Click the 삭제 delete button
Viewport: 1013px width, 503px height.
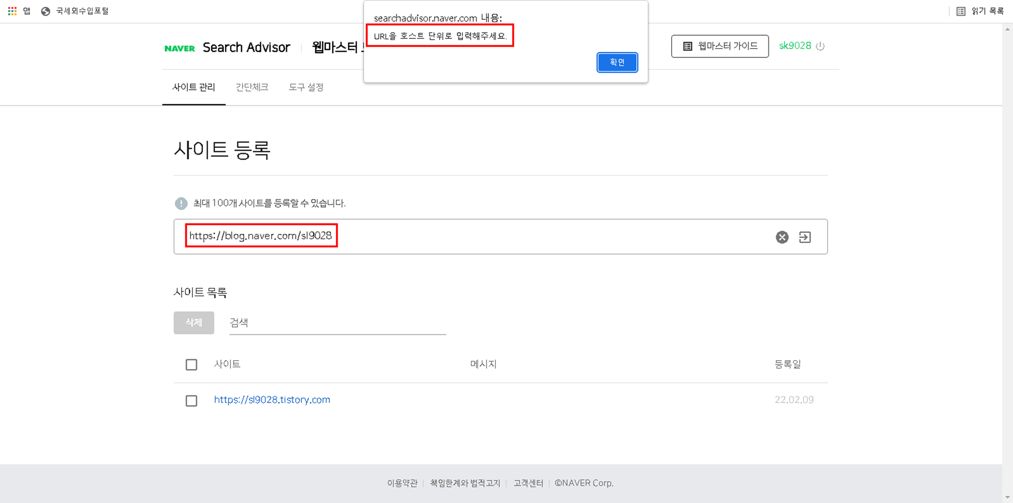point(194,323)
